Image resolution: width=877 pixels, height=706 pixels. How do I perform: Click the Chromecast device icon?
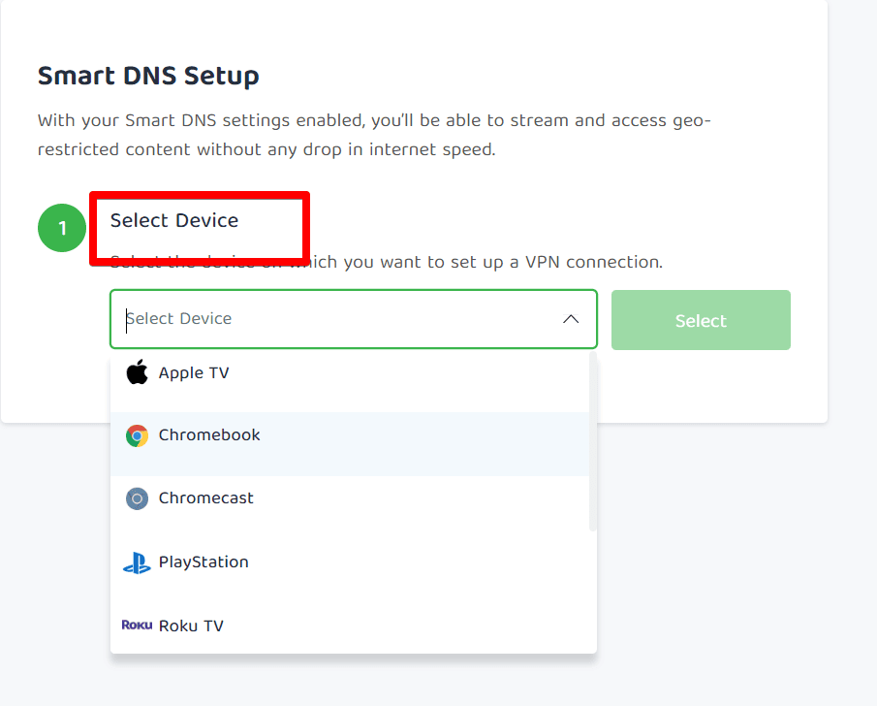coord(137,498)
